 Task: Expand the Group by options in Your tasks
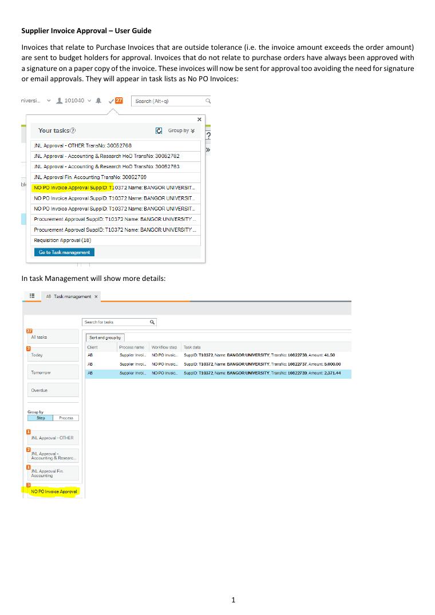click(181, 130)
